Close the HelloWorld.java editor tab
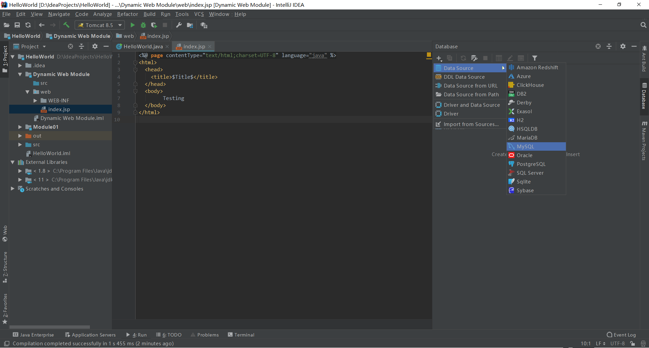Viewport: 649px width, 348px height. tap(167, 47)
